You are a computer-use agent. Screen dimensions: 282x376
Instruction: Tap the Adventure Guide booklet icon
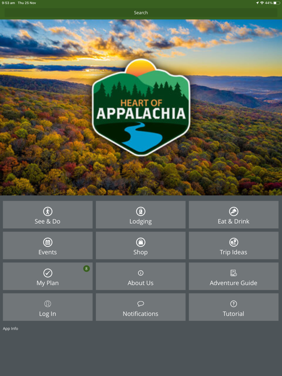(x=234, y=273)
